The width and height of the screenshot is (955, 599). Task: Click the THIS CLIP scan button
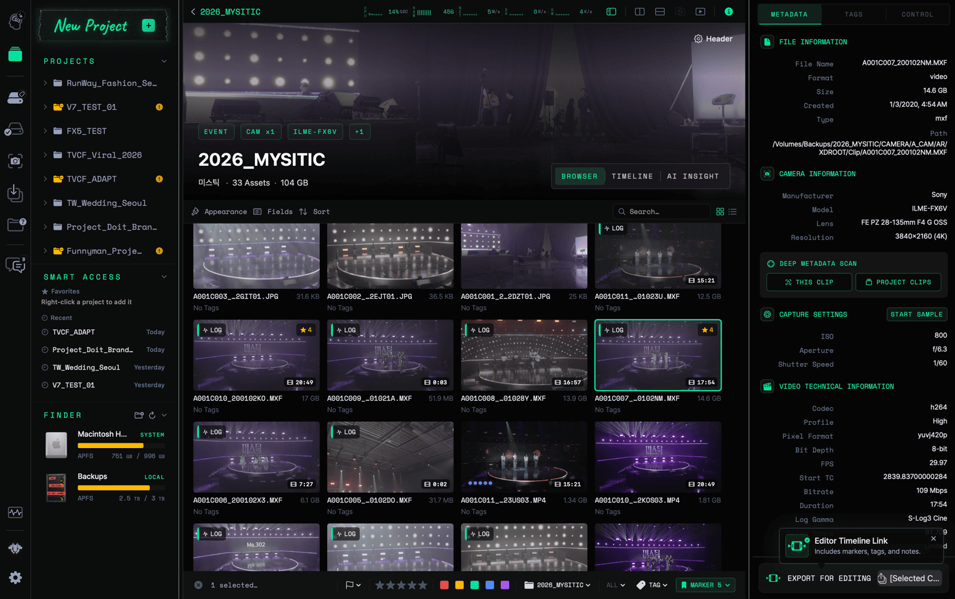[x=809, y=282]
